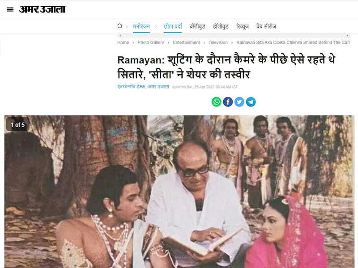Image resolution: width=358 pixels, height=268 pixels.
Task: Open the hamburger menu icon
Action: click(x=10, y=9)
